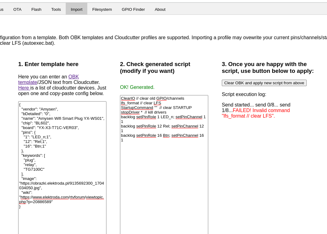Click the '3. Once you are happy' heading
Image resolution: width=327 pixels, height=234 pixels.
[268, 67]
